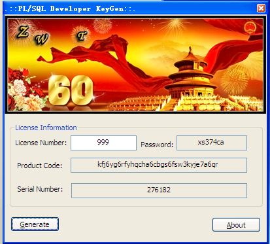Viewport: 270px width, 244px height.
Task: Open the About dialog
Action: click(236, 224)
